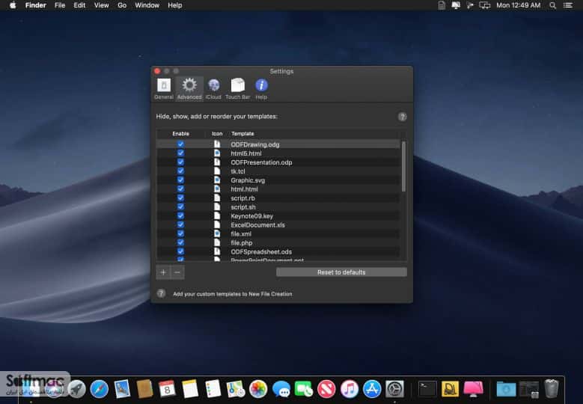583x404 pixels.
Task: Open the Go menu
Action: pos(122,5)
